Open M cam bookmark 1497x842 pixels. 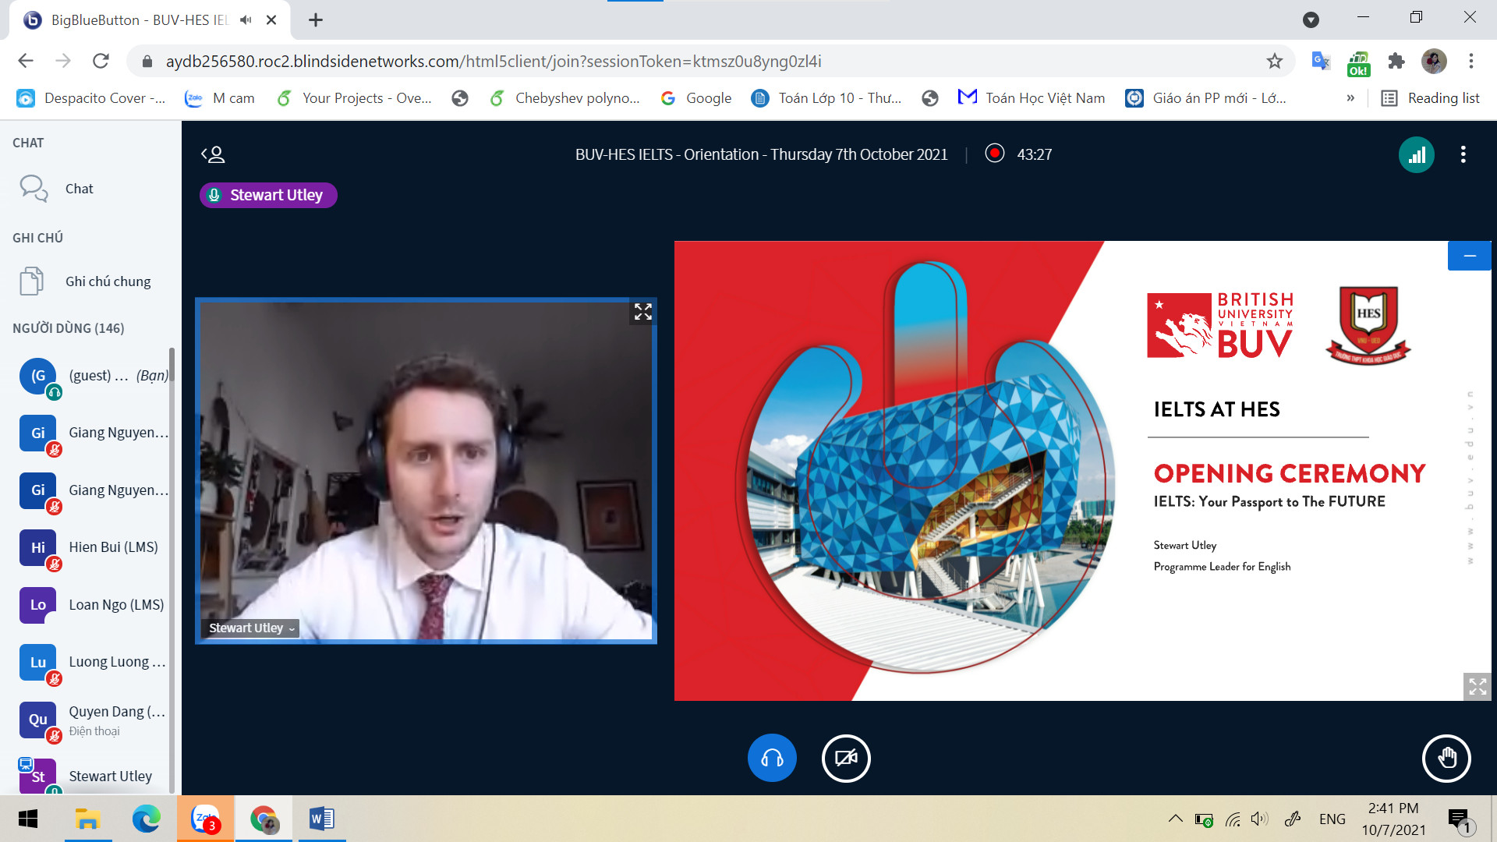(x=220, y=98)
